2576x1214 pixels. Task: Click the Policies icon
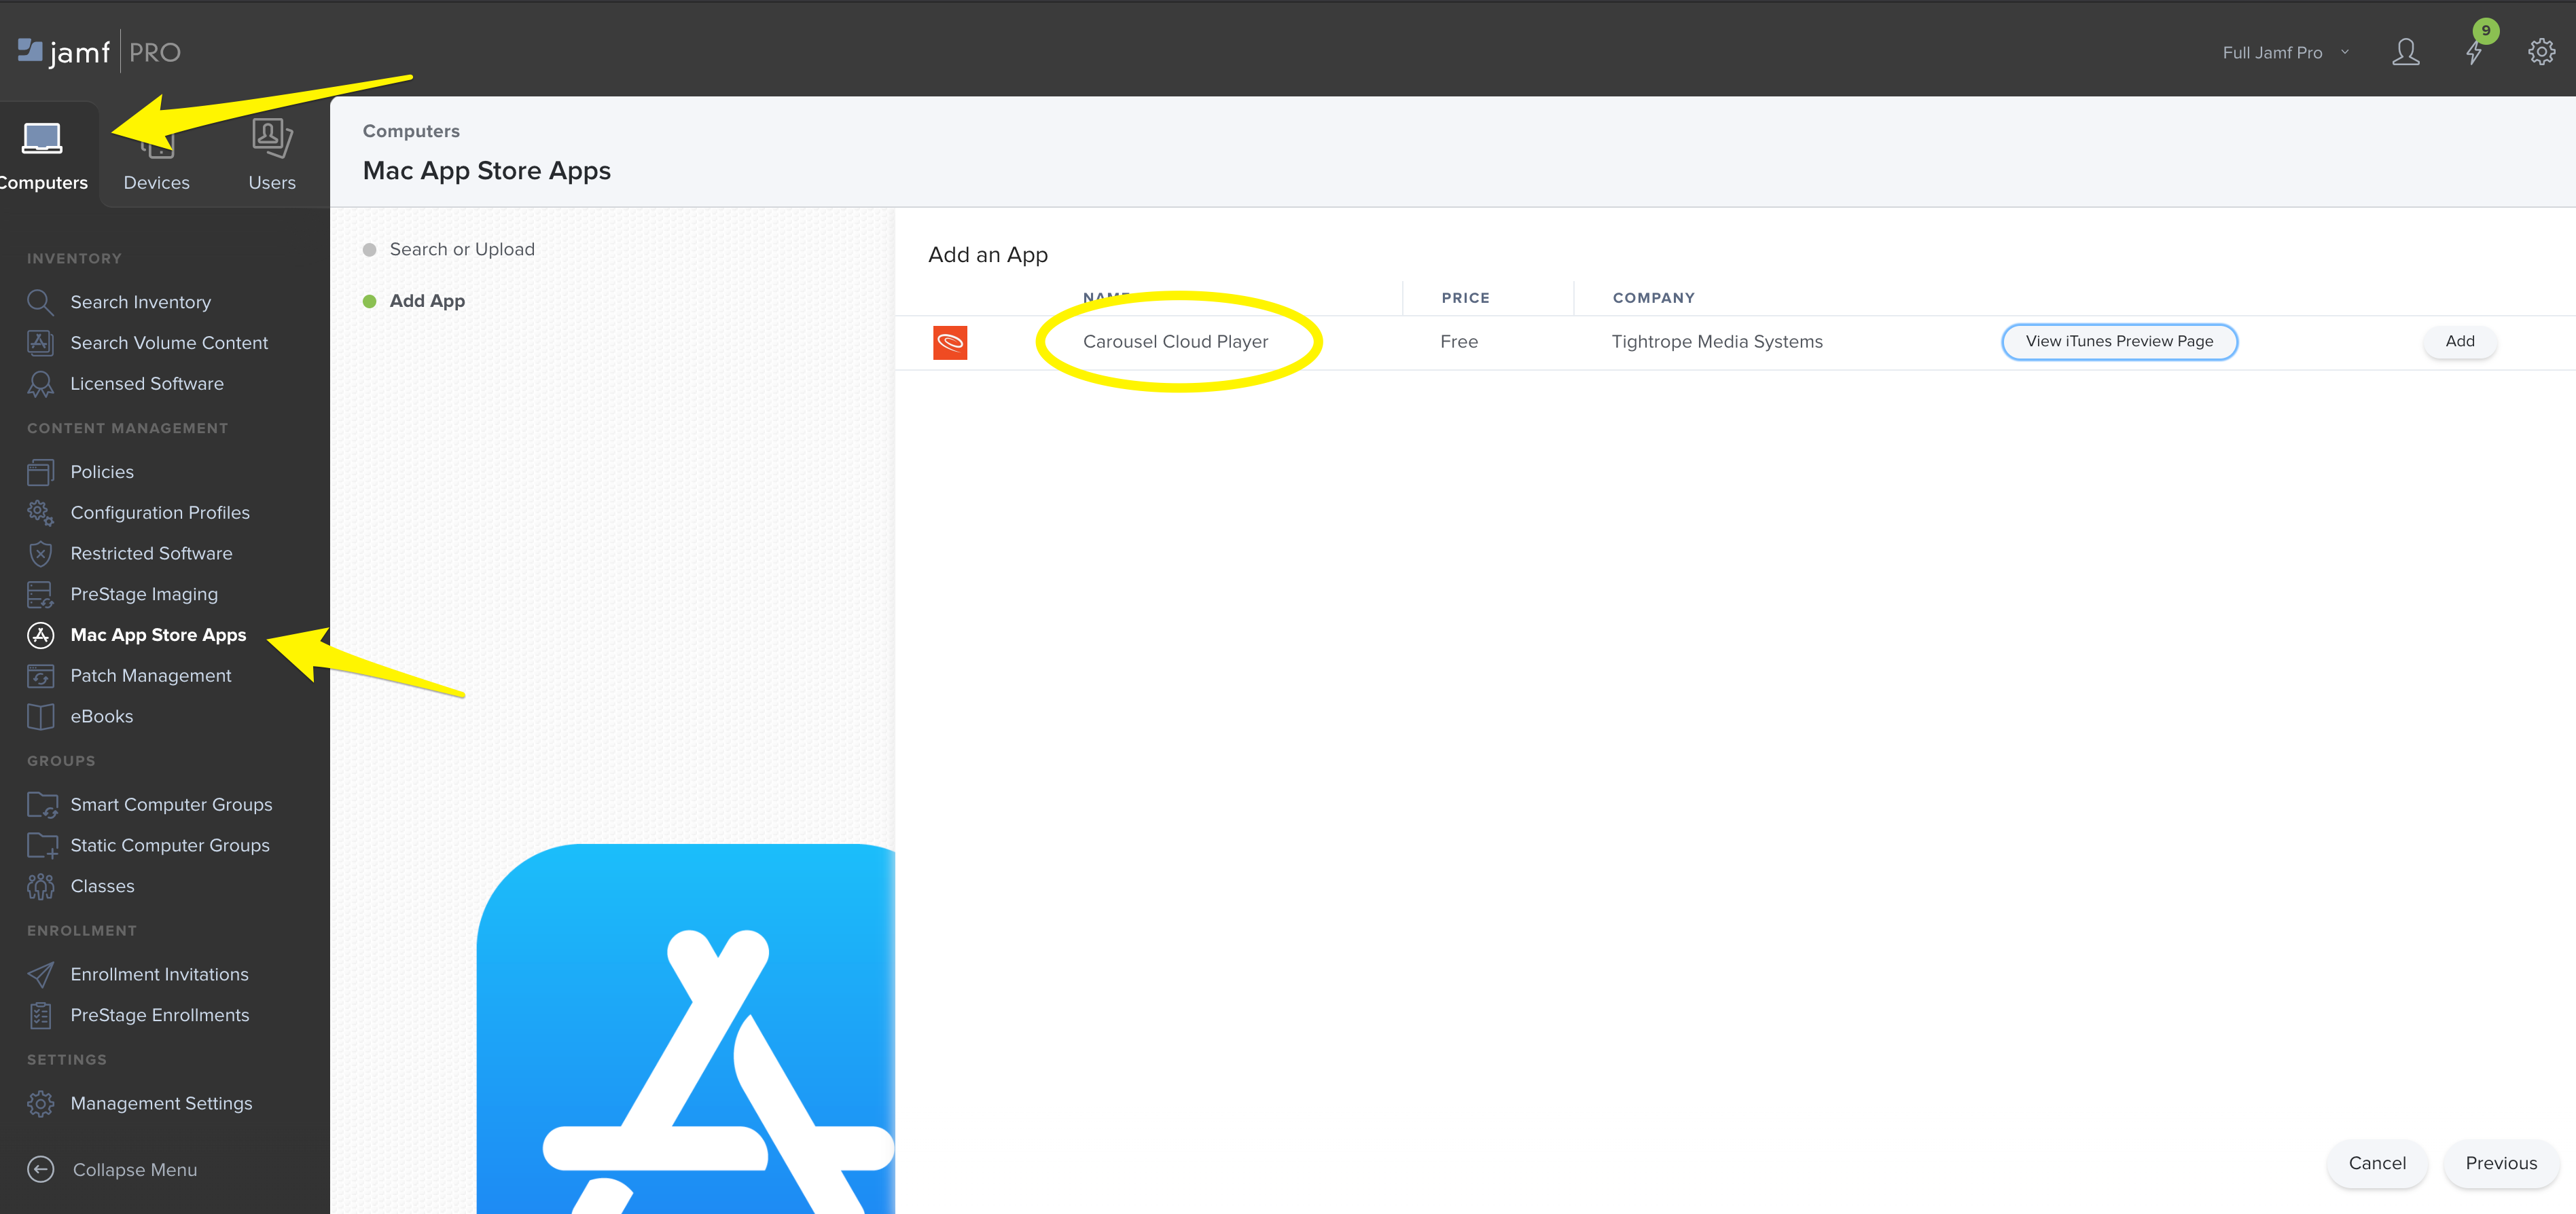(40, 472)
